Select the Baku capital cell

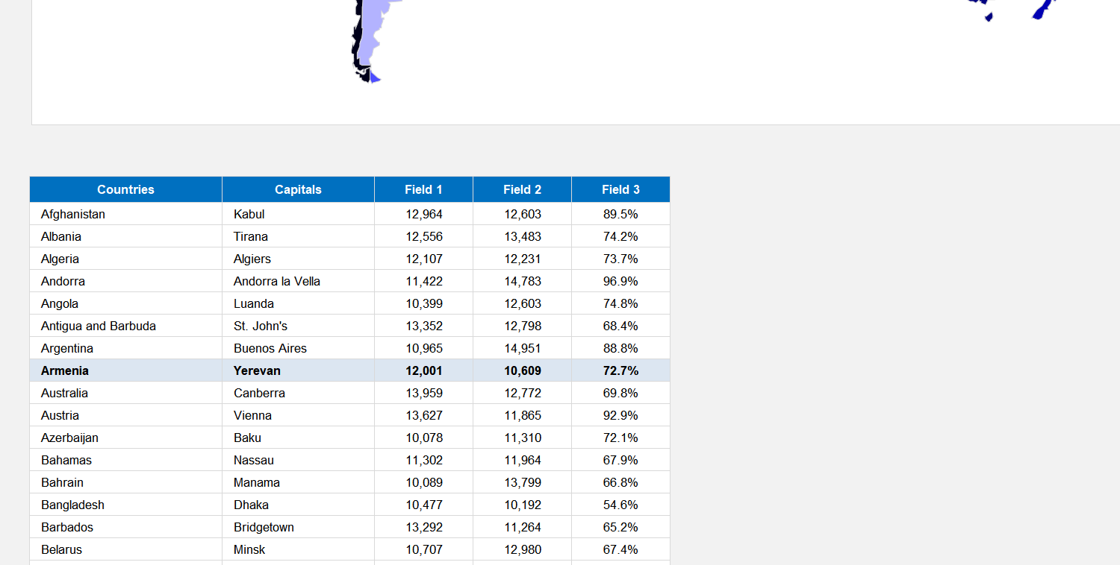[247, 438]
